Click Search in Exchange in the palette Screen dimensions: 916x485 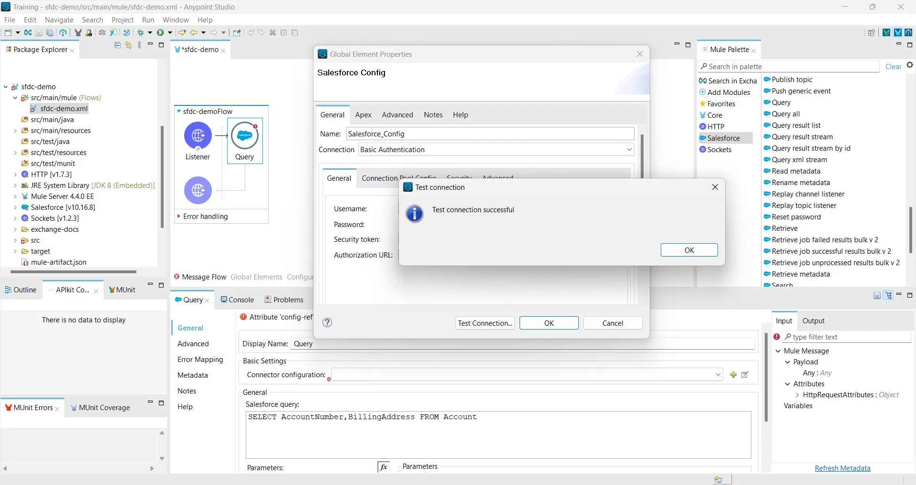click(x=728, y=81)
